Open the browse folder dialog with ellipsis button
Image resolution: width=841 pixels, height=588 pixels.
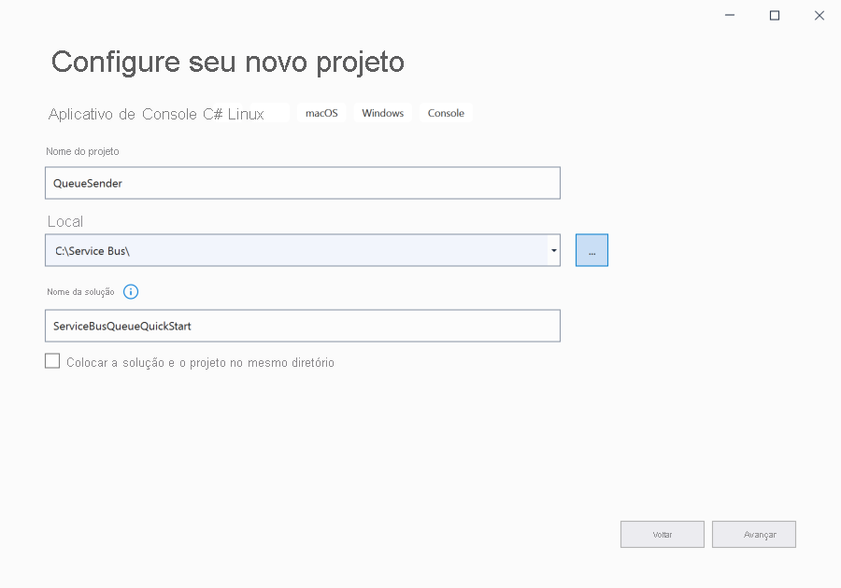pyautogui.click(x=591, y=249)
